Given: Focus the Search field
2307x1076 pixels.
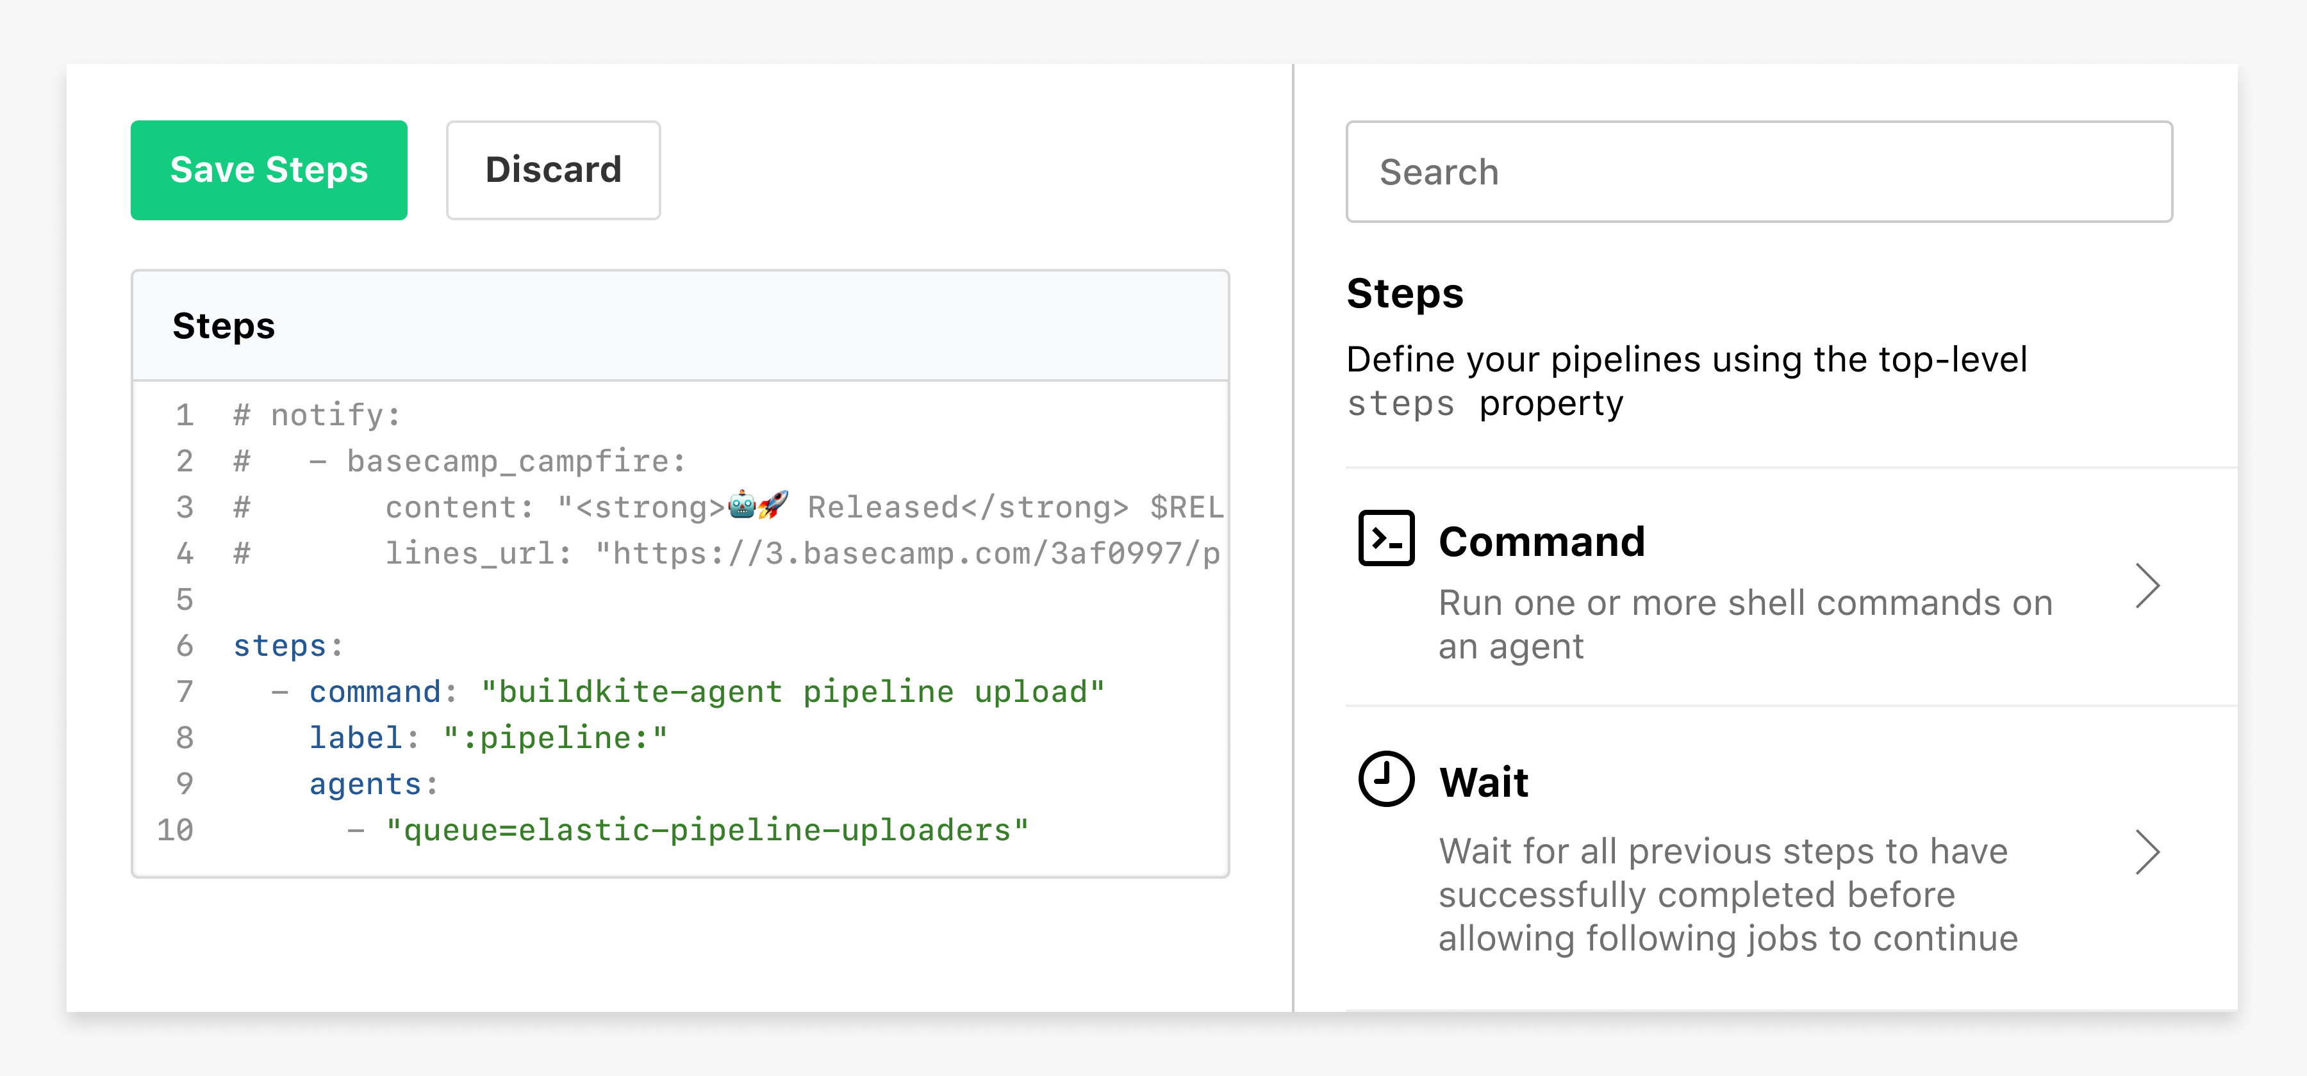Looking at the screenshot, I should 1758,170.
